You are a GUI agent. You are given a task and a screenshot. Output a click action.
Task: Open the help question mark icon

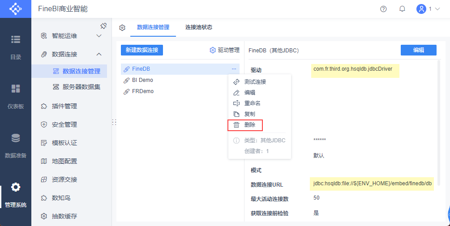[x=383, y=9]
